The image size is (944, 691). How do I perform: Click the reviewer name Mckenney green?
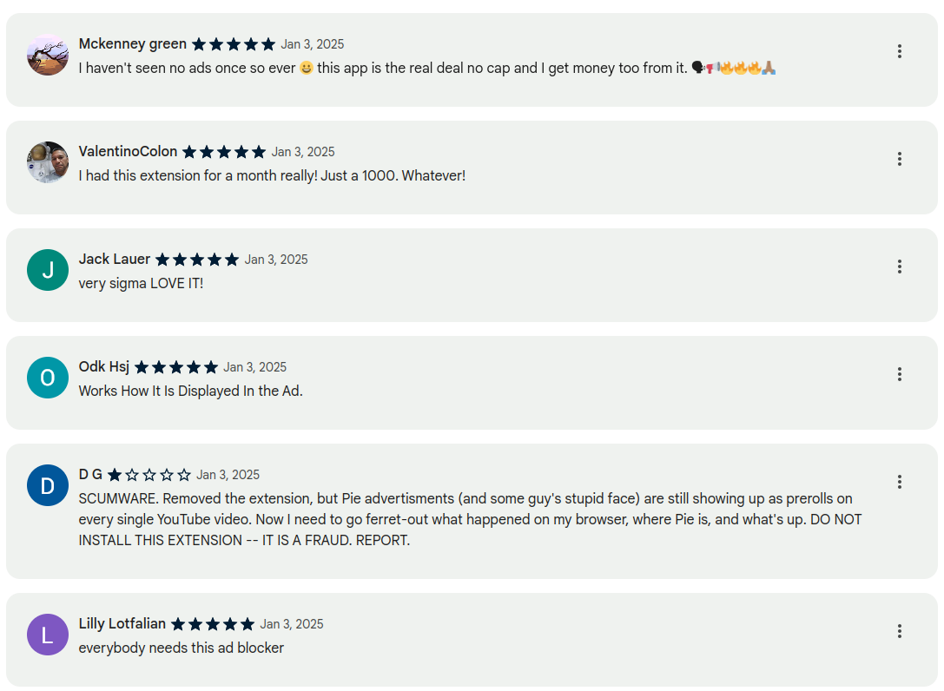[132, 44]
